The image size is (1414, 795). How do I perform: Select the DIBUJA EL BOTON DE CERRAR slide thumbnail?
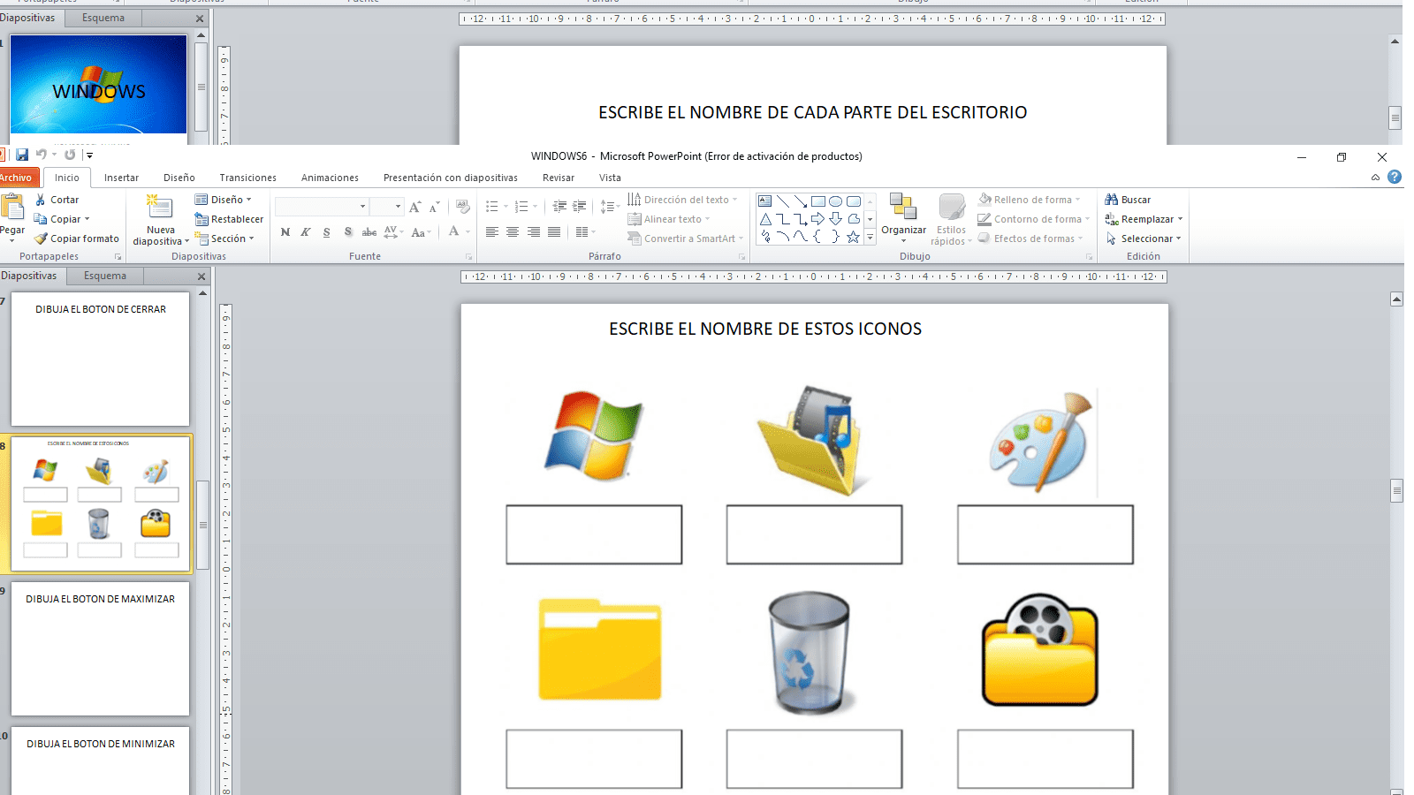coord(100,359)
